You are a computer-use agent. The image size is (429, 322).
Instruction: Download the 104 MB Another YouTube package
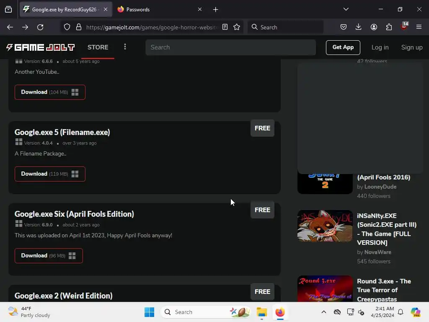point(50,92)
